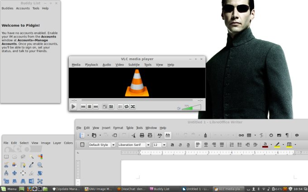308x192 pixels.
Task: Pick the GIMP Rectangle Select tool
Action: (6, 157)
